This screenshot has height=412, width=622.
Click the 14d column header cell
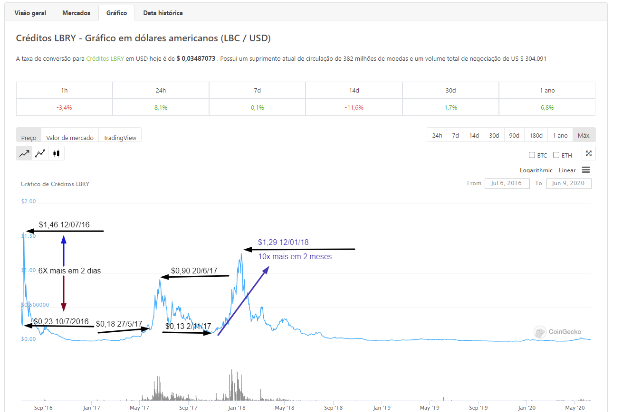point(354,90)
